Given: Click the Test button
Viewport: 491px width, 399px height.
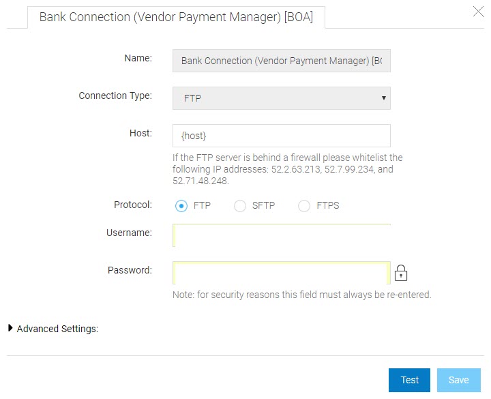Looking at the screenshot, I should pyautogui.click(x=409, y=380).
